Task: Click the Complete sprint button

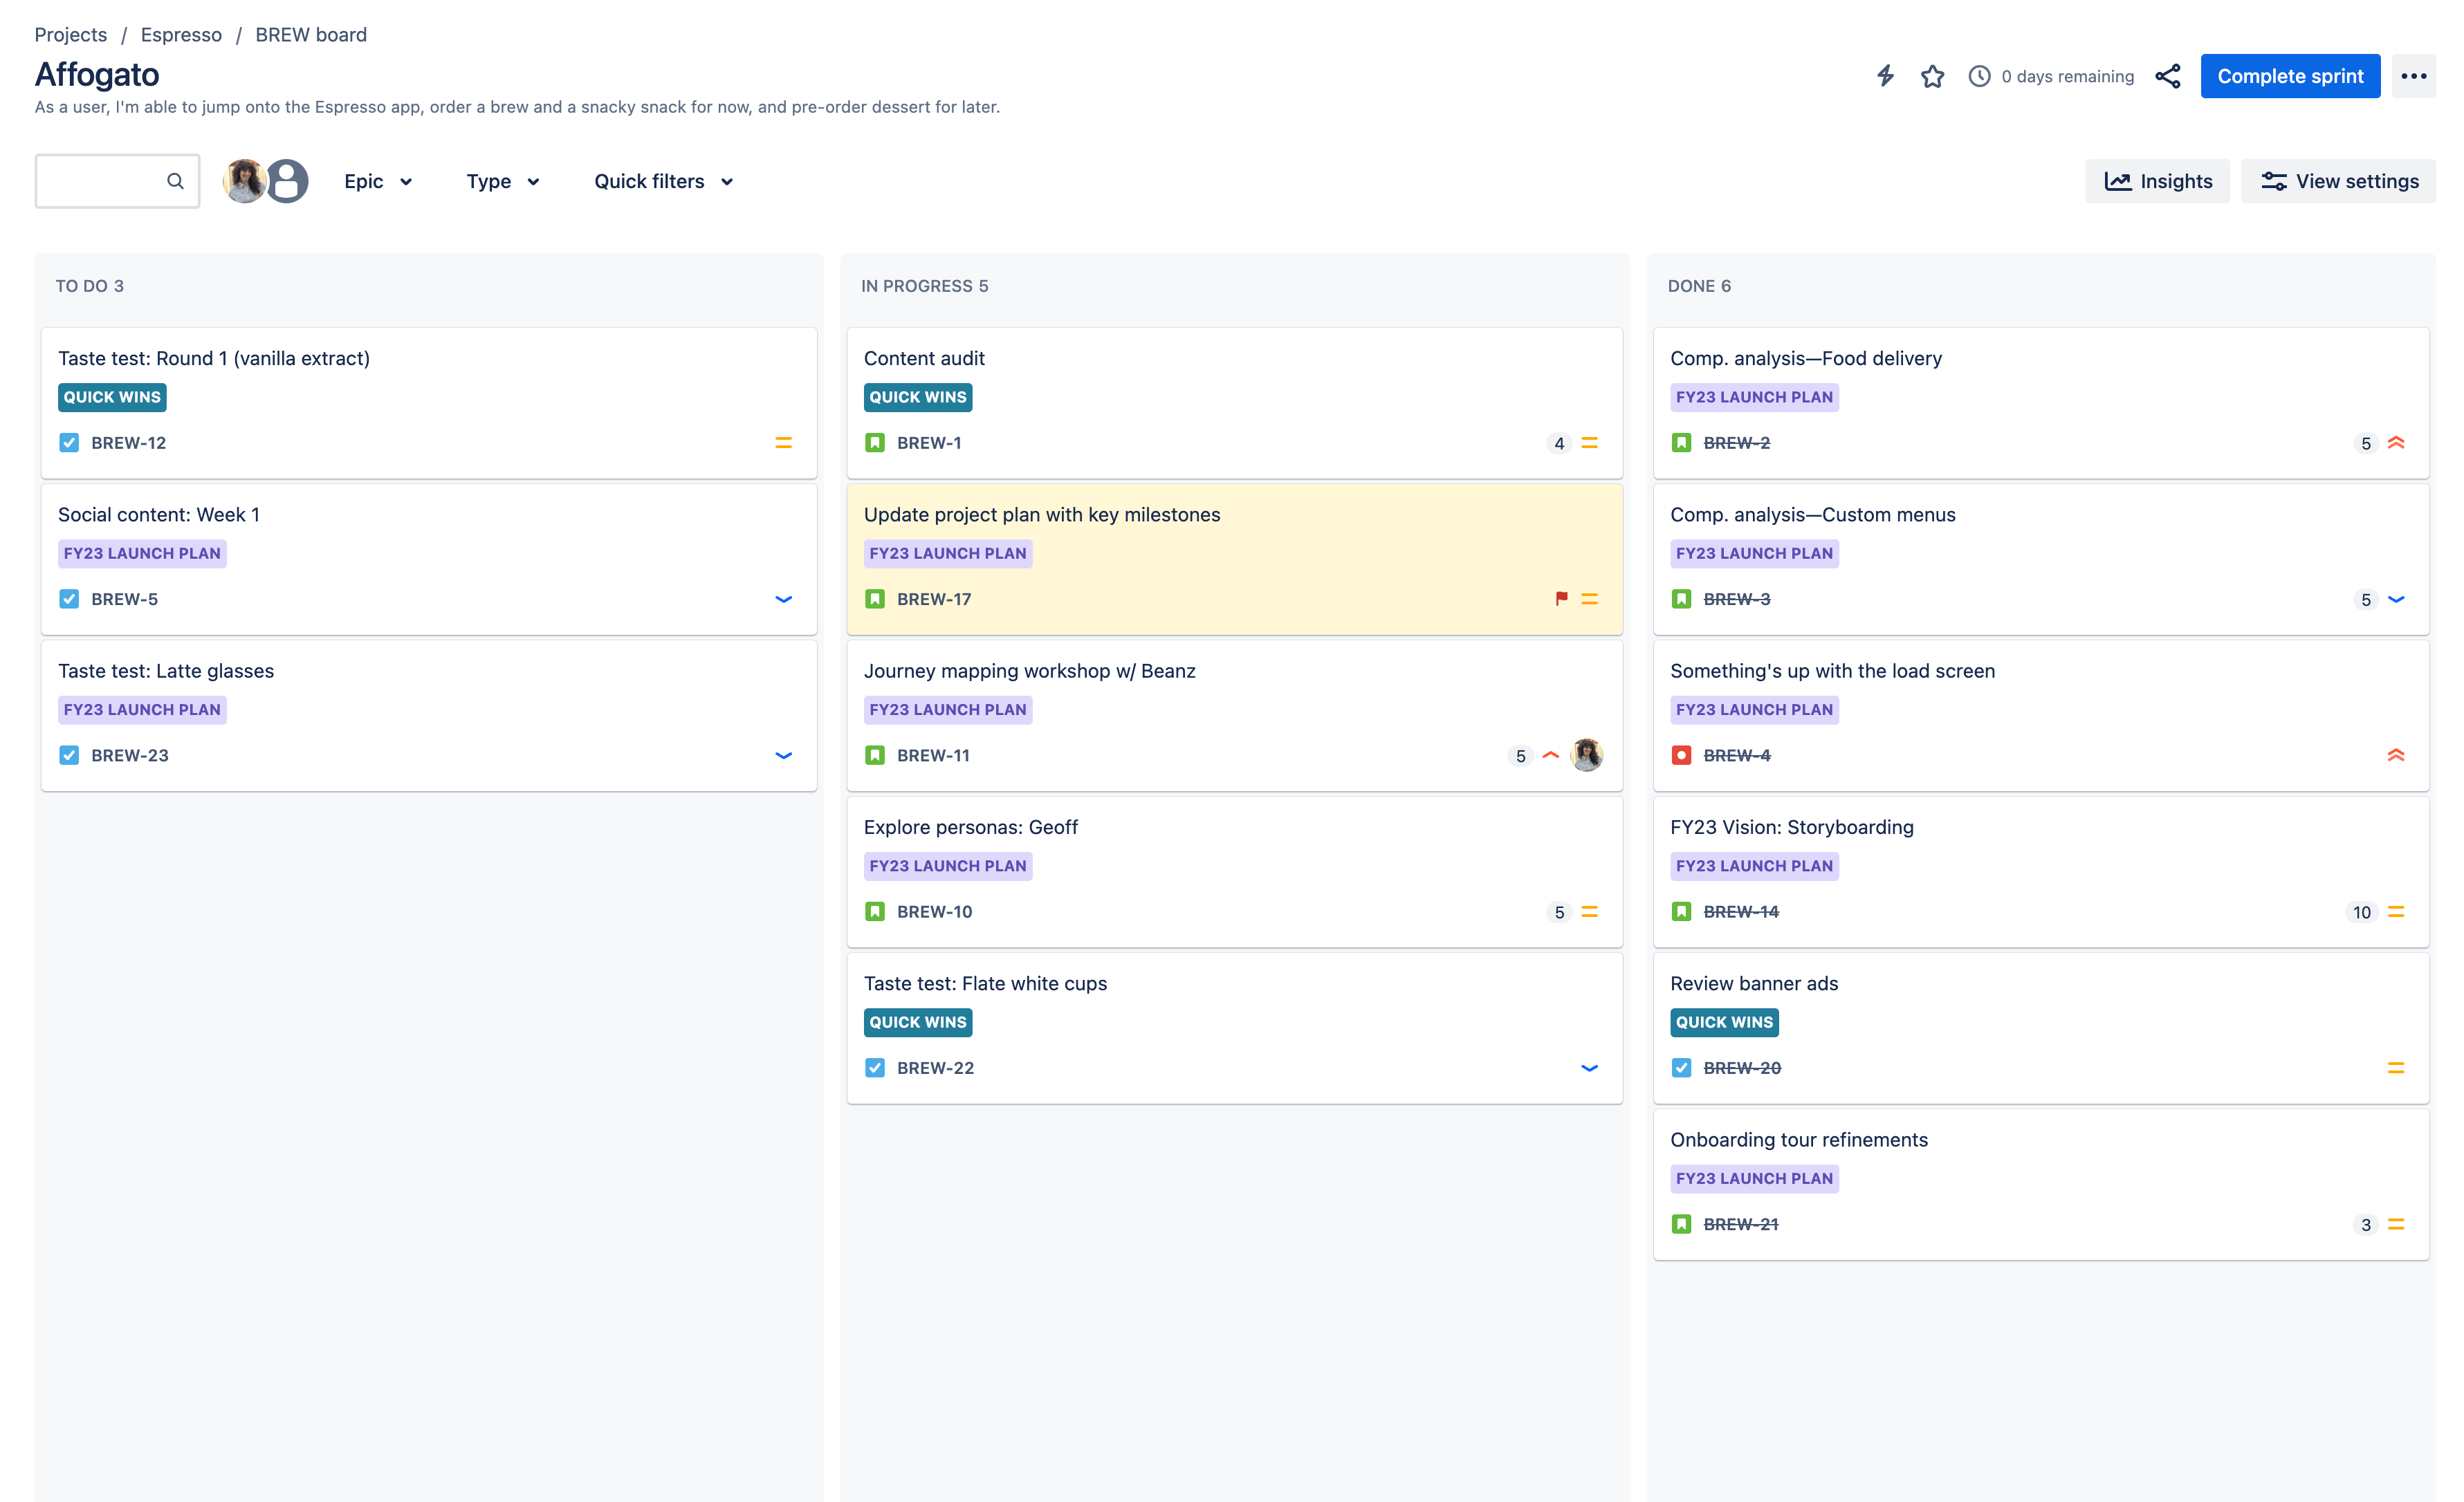Action: coord(2290,75)
